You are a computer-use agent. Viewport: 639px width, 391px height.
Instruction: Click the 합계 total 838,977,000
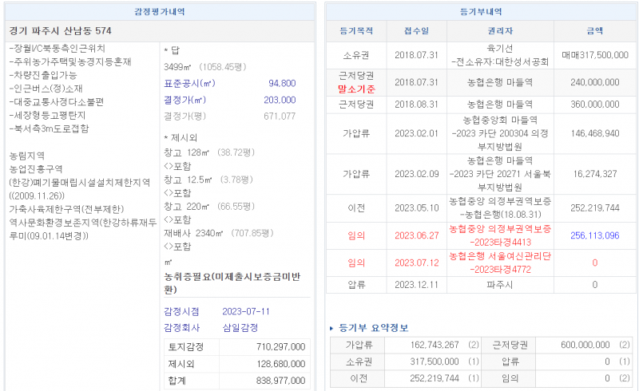(280, 380)
